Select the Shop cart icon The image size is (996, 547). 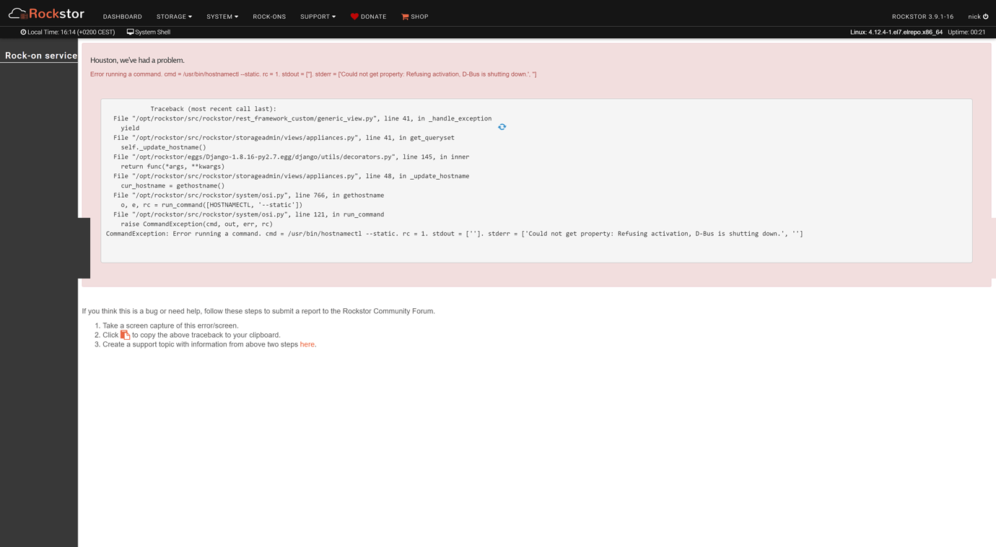404,16
